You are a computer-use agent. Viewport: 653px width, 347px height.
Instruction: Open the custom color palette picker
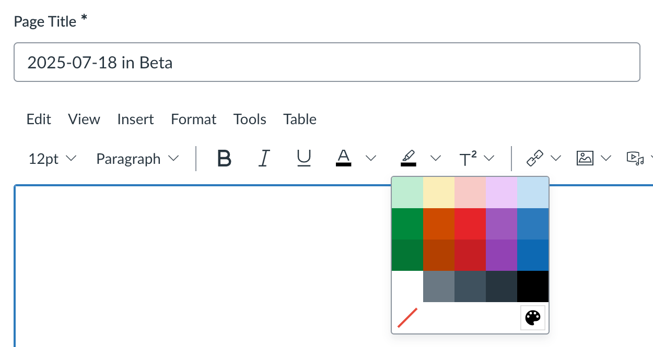[532, 317]
